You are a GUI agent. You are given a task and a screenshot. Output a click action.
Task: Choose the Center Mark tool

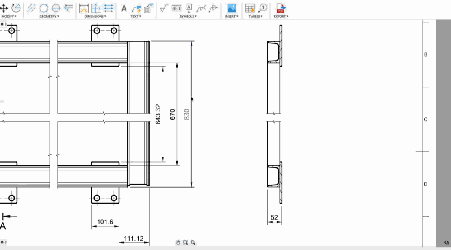click(56, 8)
